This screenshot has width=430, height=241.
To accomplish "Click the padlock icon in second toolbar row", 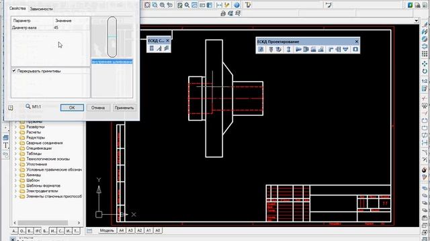I will coord(223,13).
